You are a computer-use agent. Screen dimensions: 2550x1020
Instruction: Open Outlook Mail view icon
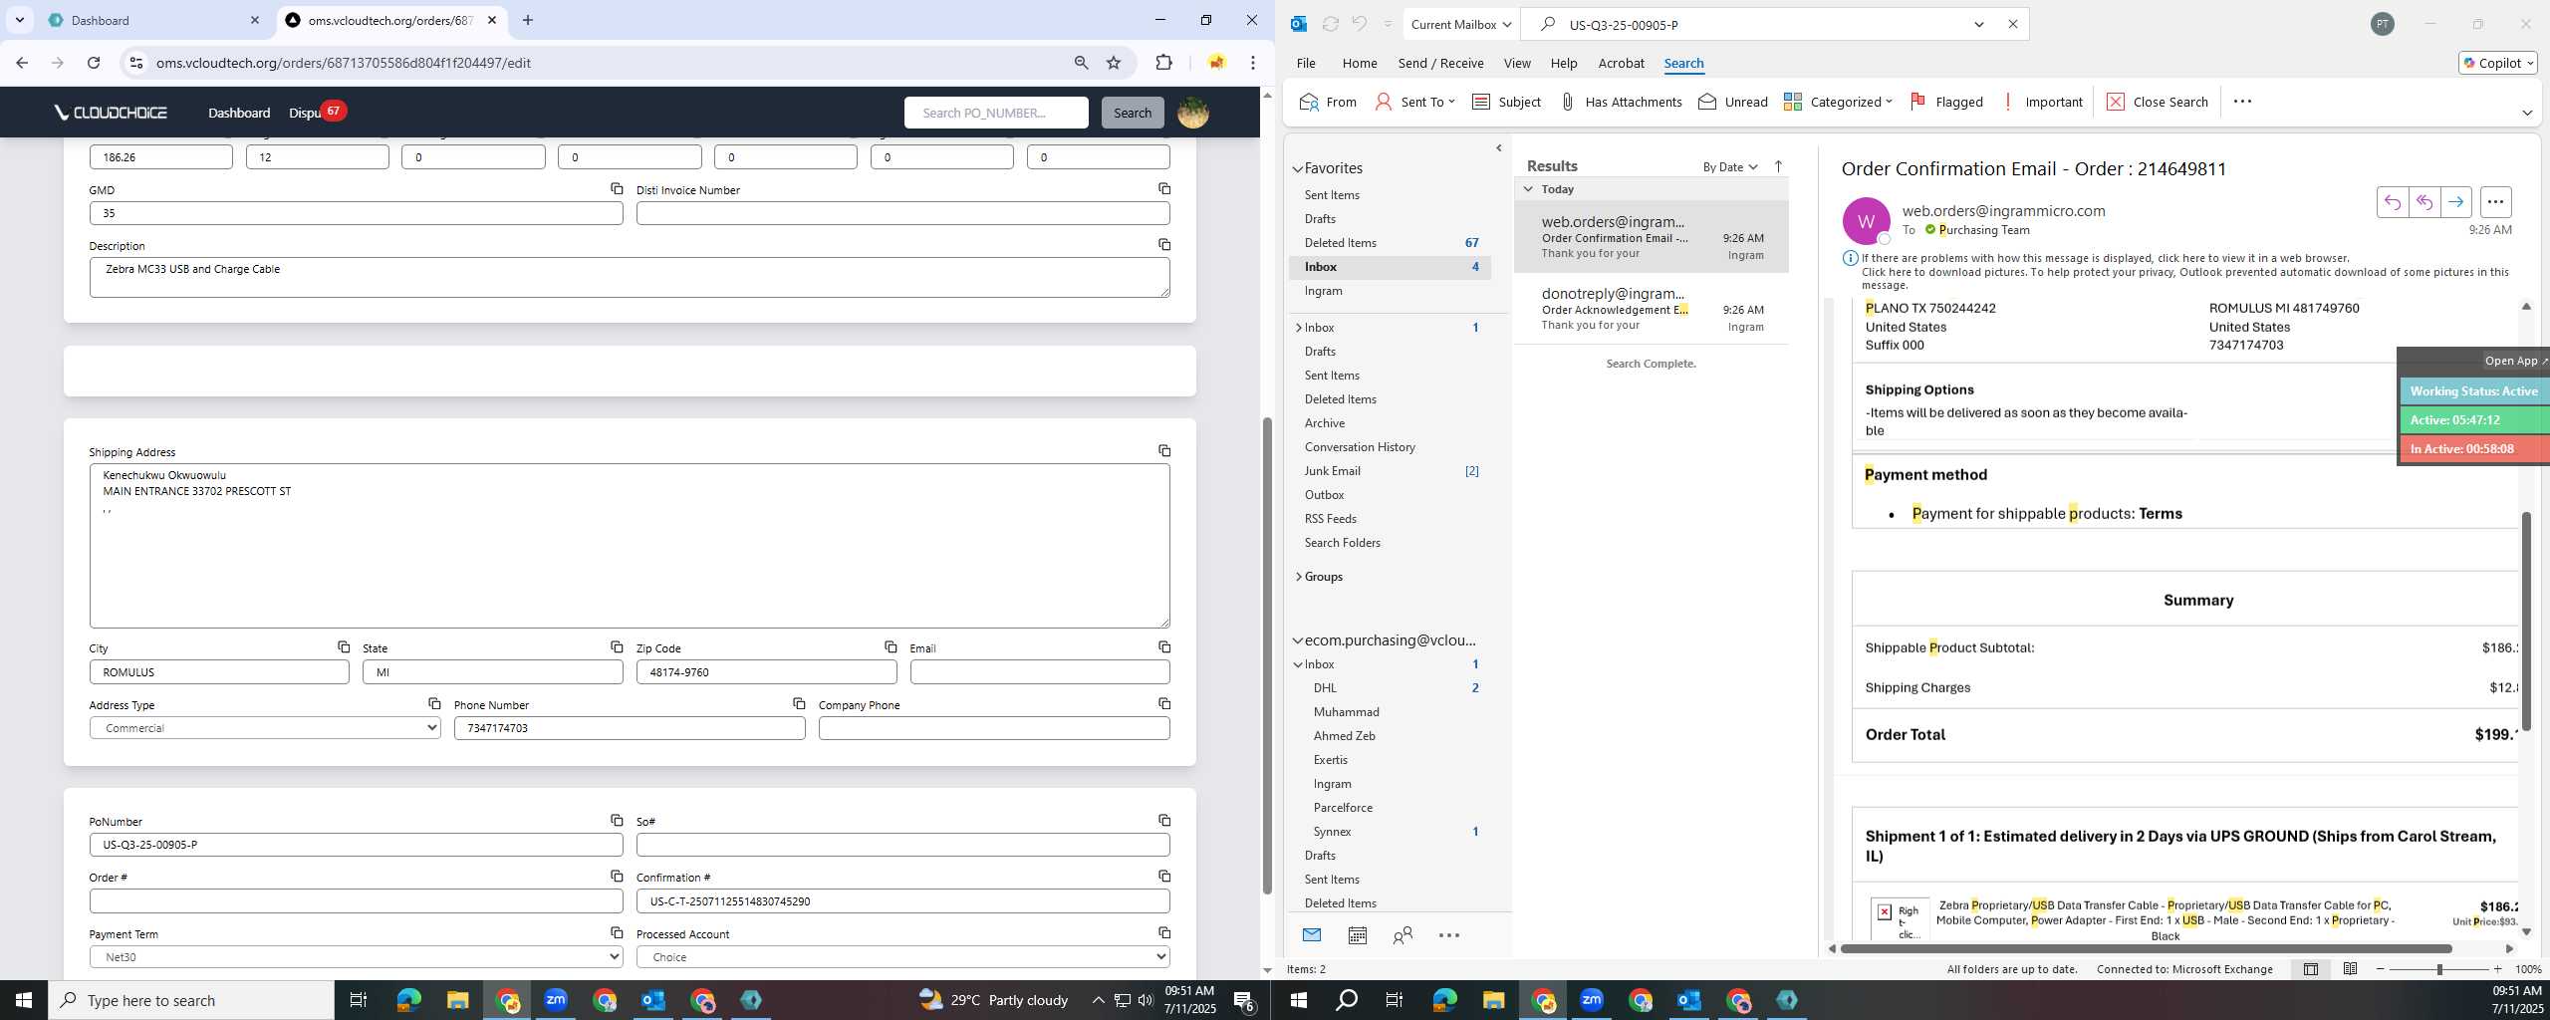click(x=1312, y=935)
